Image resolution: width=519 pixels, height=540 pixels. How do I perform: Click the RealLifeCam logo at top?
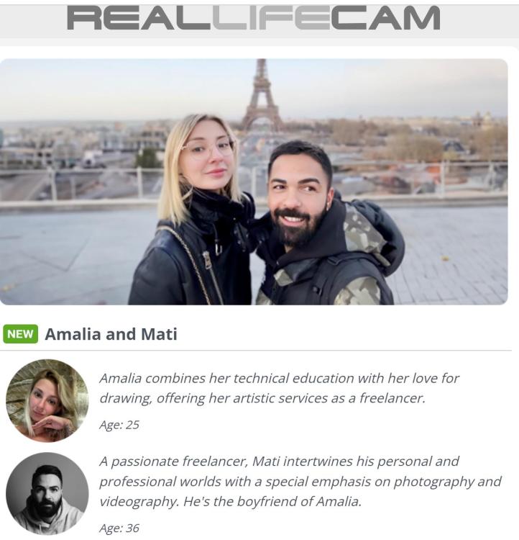(x=254, y=18)
